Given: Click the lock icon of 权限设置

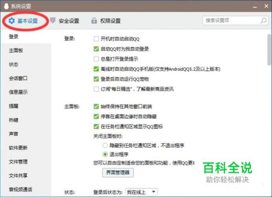Looking at the screenshot, I should 94,21.
